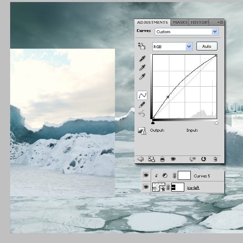Toggle adjustment layer visibility in panel footer
This screenshot has width=243, height=243.
coord(173,159)
